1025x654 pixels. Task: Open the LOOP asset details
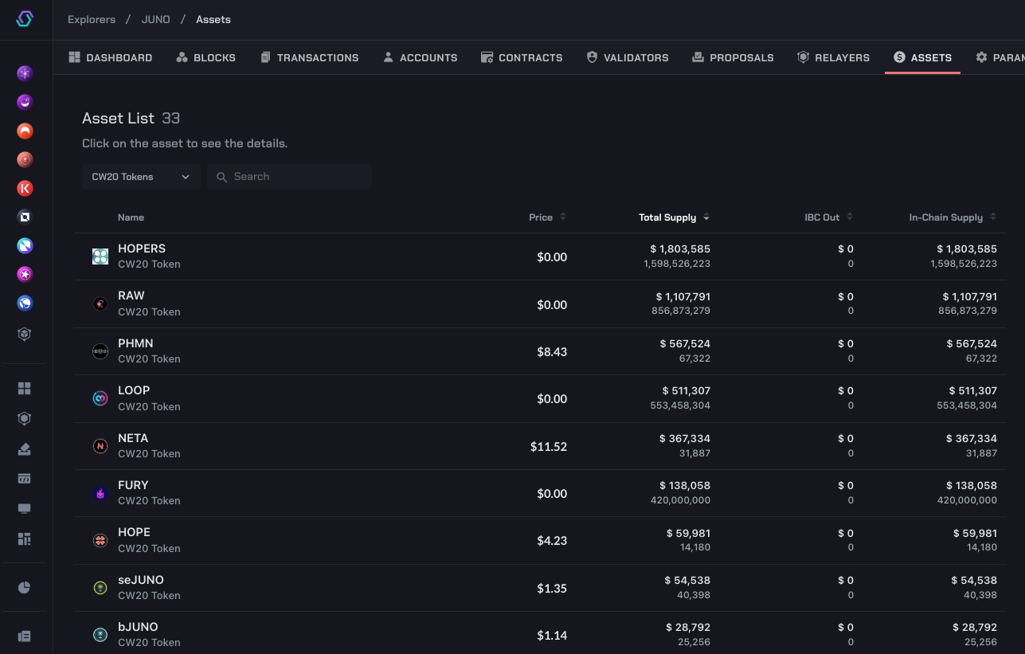[540, 398]
